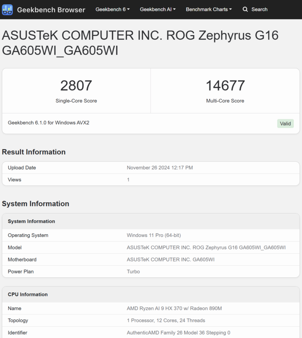Select '1 Processor, 12 Cores, 24 Threads' value
The width and height of the screenshot is (302, 338).
[166, 321]
